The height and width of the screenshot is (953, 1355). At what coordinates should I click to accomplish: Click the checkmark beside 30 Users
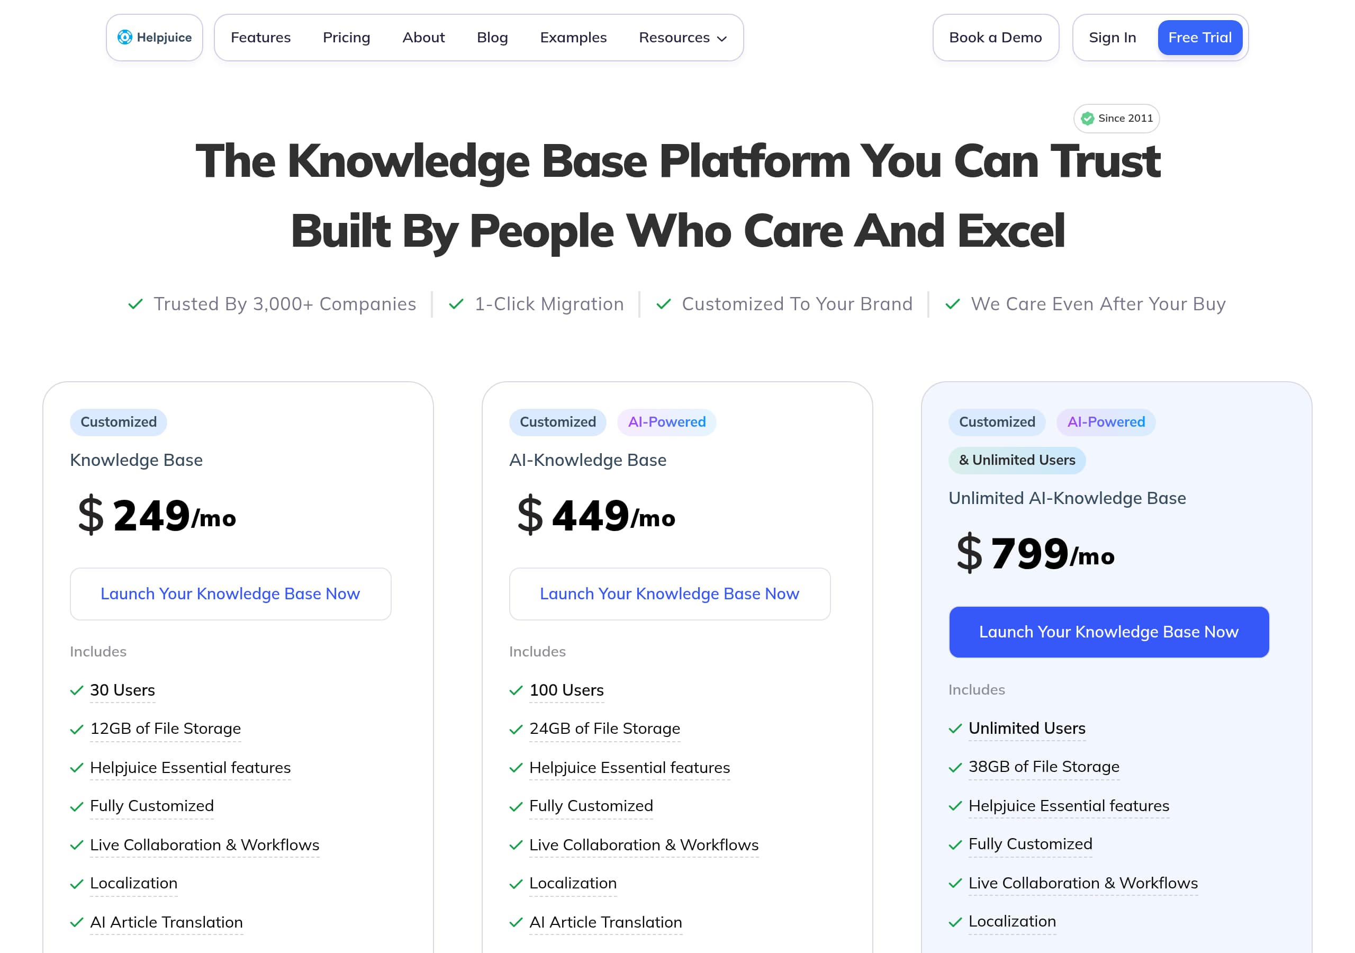(77, 690)
